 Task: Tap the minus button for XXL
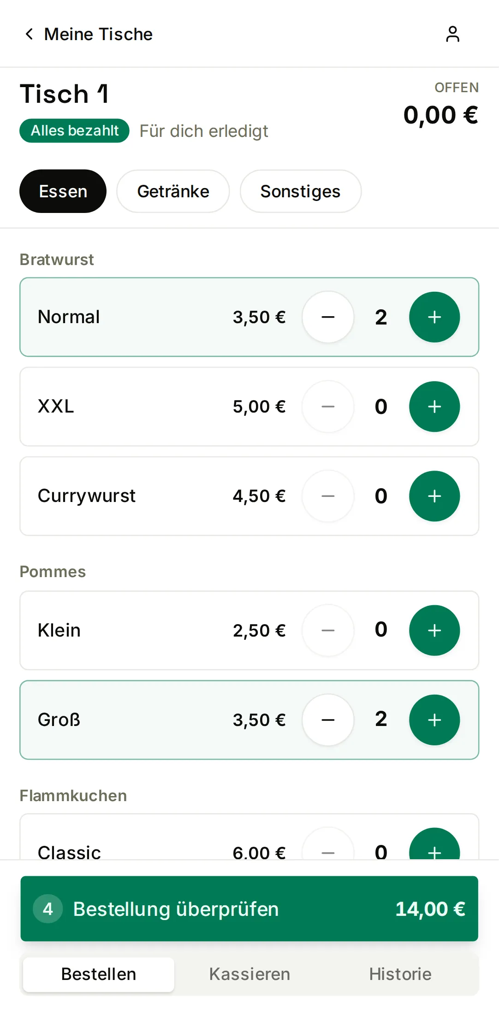pos(328,407)
